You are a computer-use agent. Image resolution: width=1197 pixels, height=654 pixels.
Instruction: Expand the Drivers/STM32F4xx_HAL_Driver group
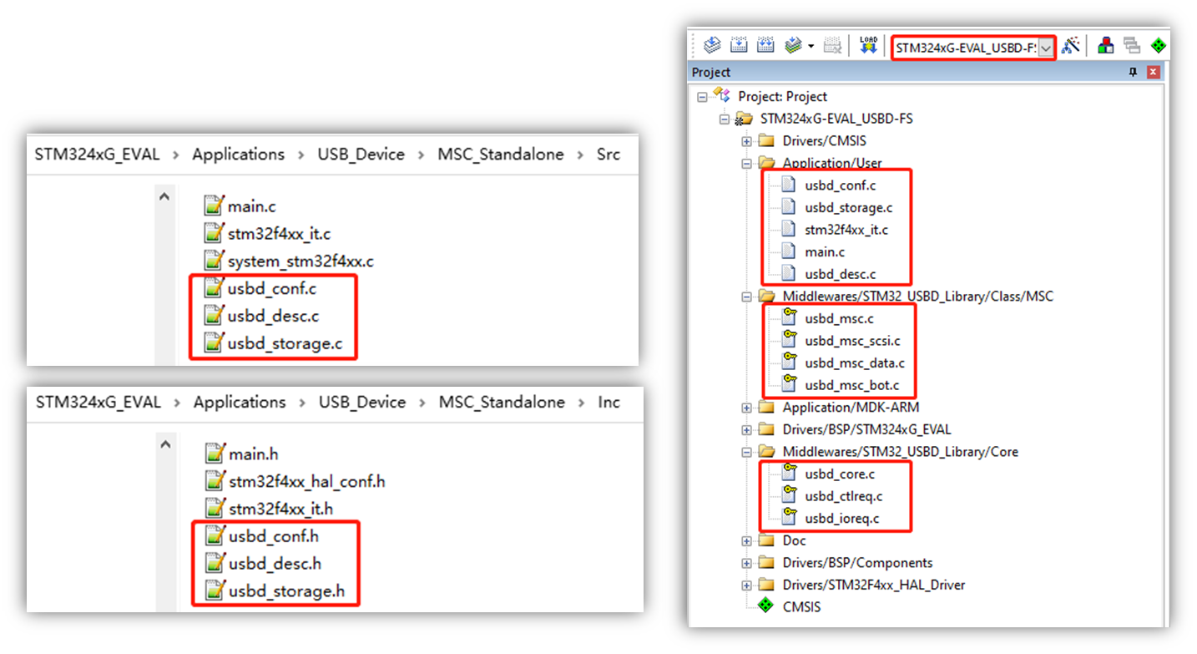[746, 586]
